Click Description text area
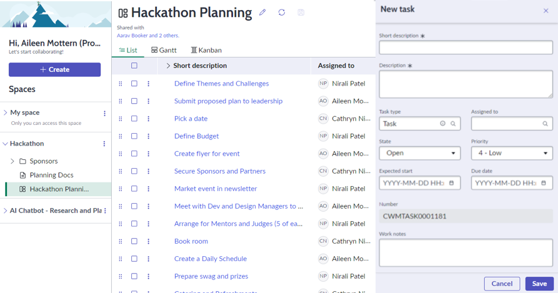 click(x=466, y=84)
